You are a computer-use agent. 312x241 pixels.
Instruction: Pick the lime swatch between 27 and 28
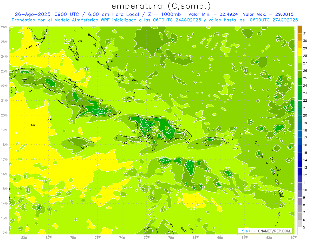[300, 60]
